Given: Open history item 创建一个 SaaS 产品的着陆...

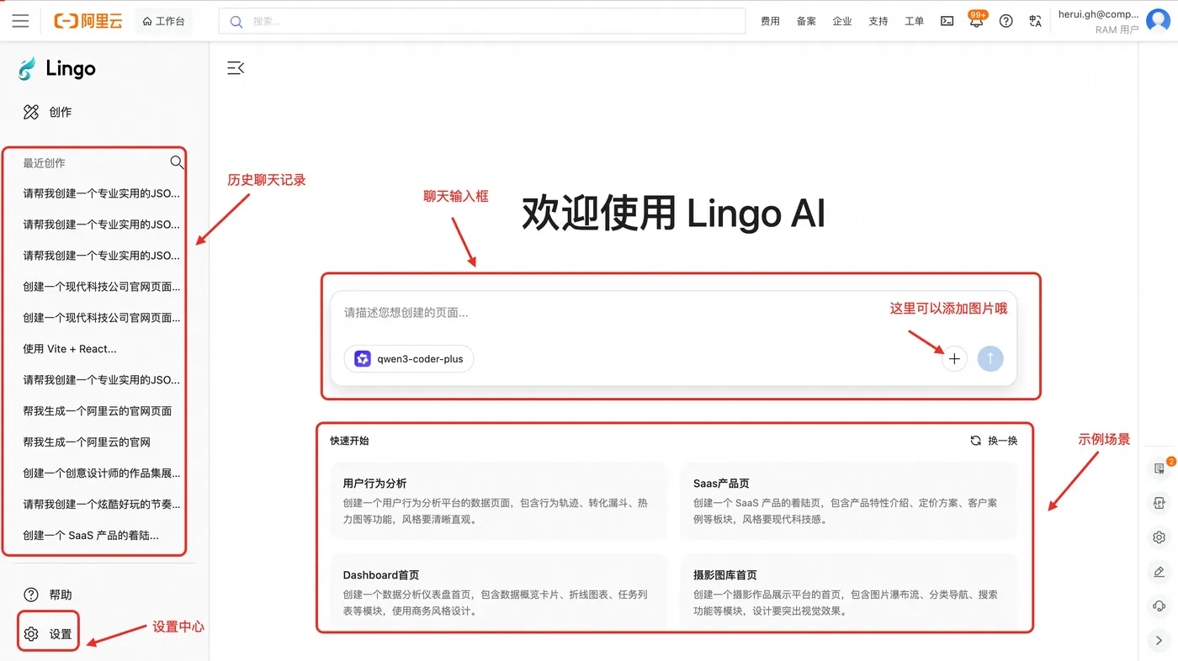Looking at the screenshot, I should coord(91,535).
